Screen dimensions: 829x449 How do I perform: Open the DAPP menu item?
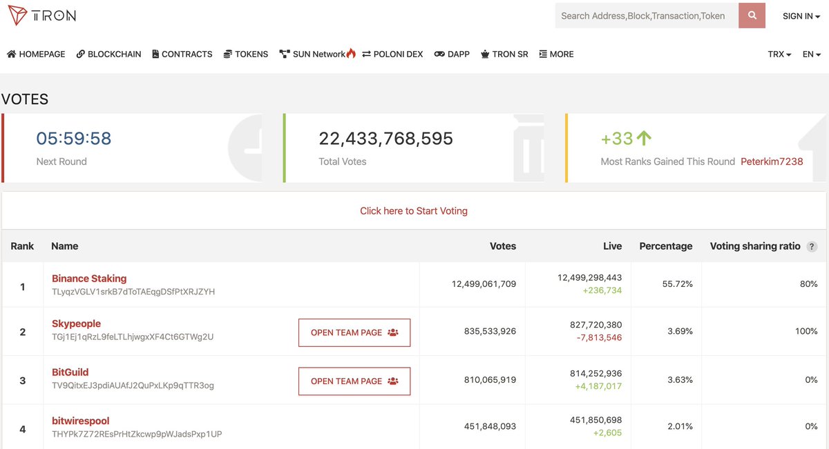pos(452,54)
